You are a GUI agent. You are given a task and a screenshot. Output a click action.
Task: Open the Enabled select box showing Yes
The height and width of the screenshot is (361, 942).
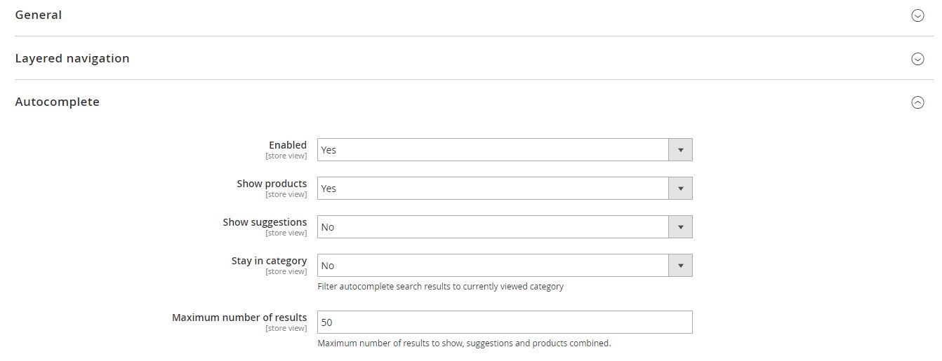(505, 149)
